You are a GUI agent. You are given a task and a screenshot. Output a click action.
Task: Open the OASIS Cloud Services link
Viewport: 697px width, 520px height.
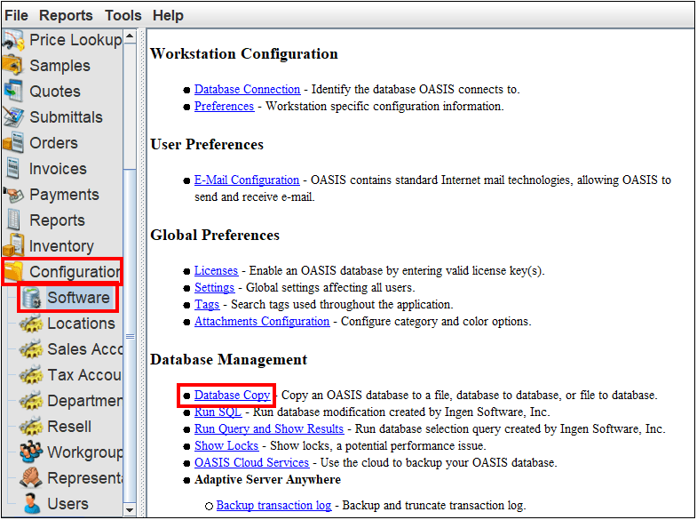pos(251,463)
